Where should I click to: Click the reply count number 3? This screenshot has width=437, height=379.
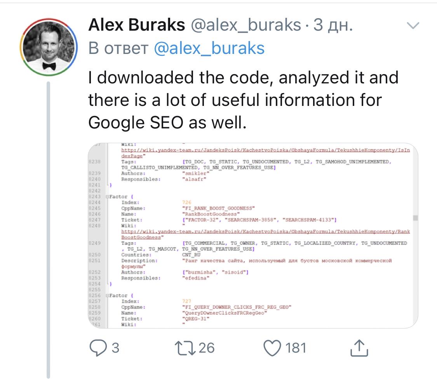(115, 348)
